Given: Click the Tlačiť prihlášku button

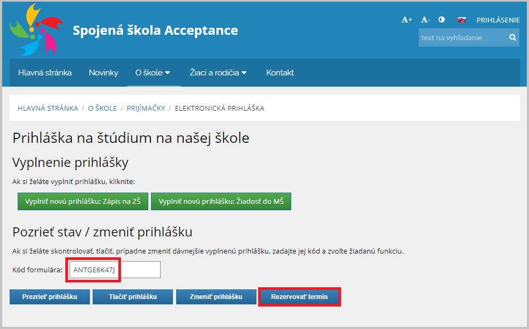Looking at the screenshot, I should pos(133,297).
